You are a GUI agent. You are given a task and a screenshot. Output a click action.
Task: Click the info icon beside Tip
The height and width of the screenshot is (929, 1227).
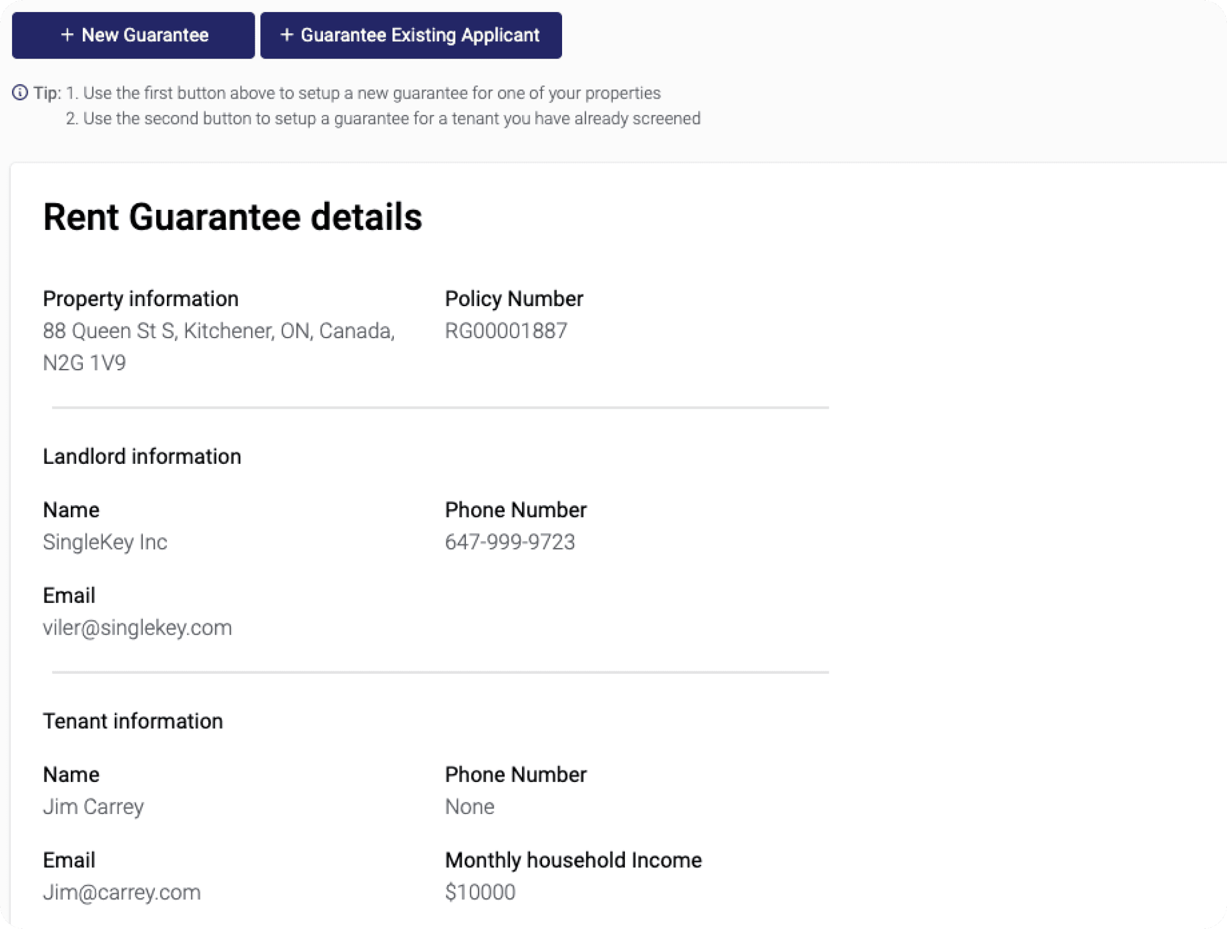click(x=20, y=93)
